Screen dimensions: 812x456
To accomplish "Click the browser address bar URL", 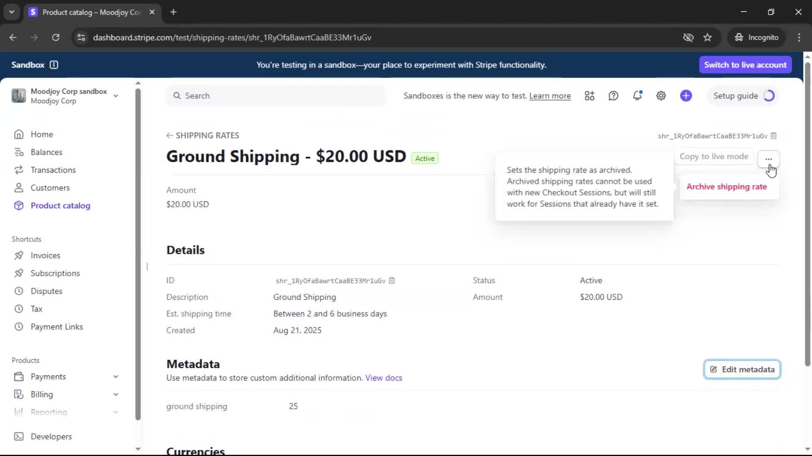I will [x=232, y=38].
